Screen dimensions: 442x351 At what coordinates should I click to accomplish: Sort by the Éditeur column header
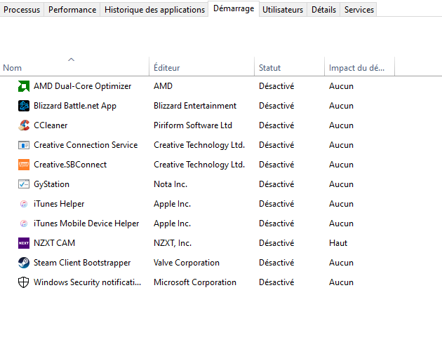(x=201, y=67)
